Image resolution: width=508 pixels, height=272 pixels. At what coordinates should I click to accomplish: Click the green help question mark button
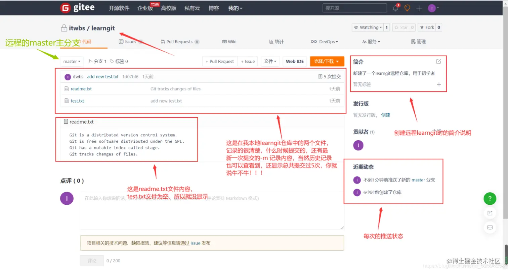click(x=490, y=198)
